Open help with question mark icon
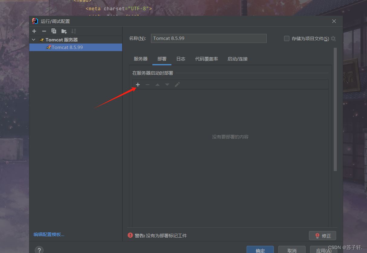 [39, 250]
